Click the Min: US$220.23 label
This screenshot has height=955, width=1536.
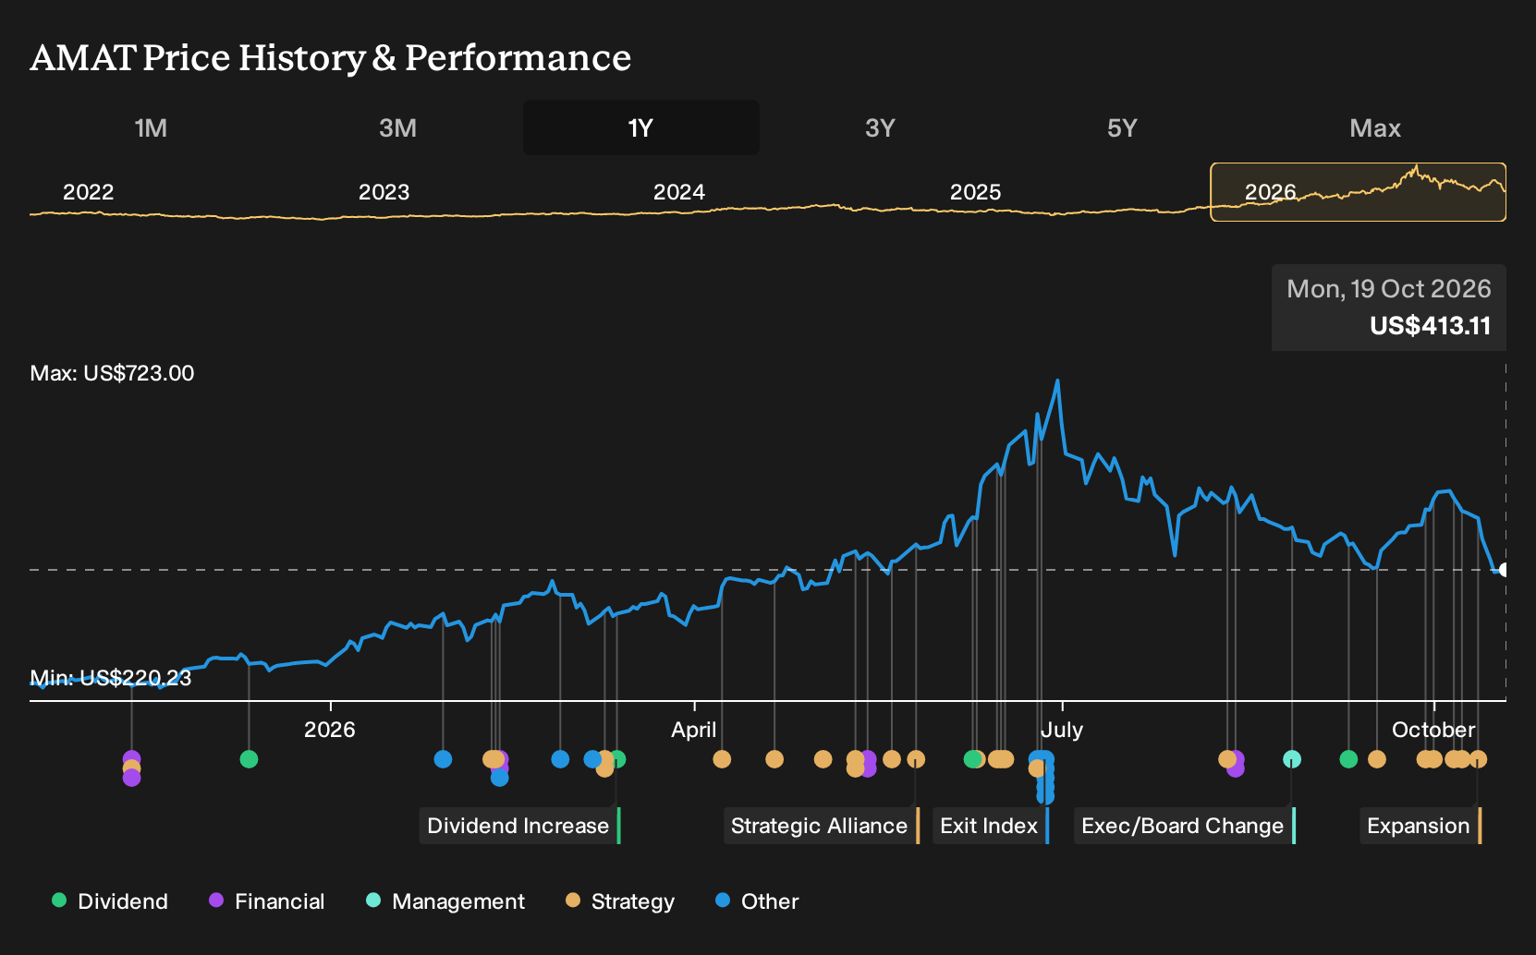(111, 678)
